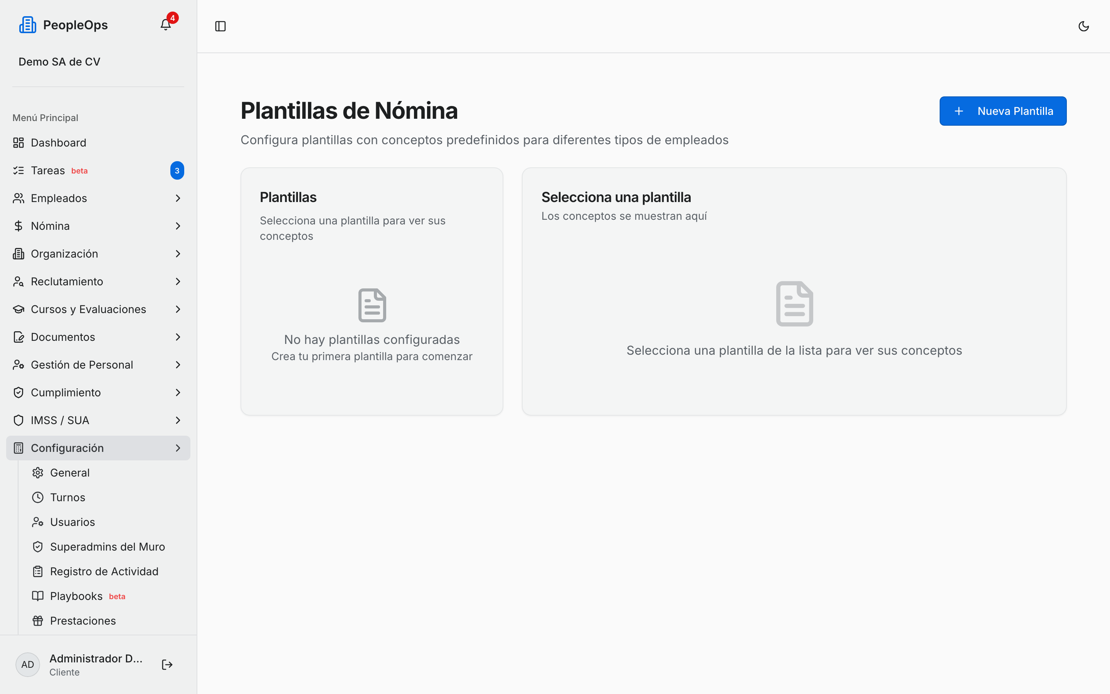1110x694 pixels.
Task: Collapse sidebar with the panel icon
Action: (x=220, y=26)
